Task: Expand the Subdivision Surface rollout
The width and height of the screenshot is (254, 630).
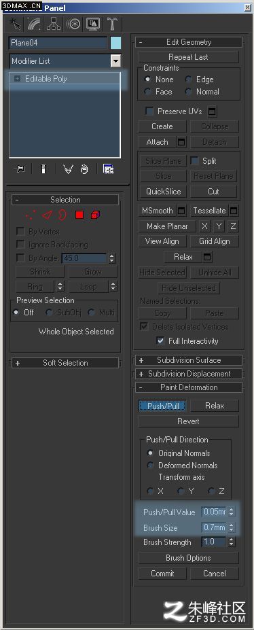Action: coord(189,360)
